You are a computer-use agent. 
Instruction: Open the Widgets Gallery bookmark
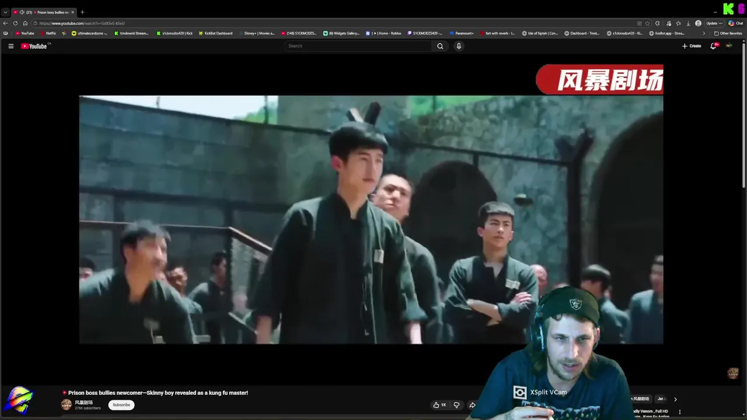[341, 33]
